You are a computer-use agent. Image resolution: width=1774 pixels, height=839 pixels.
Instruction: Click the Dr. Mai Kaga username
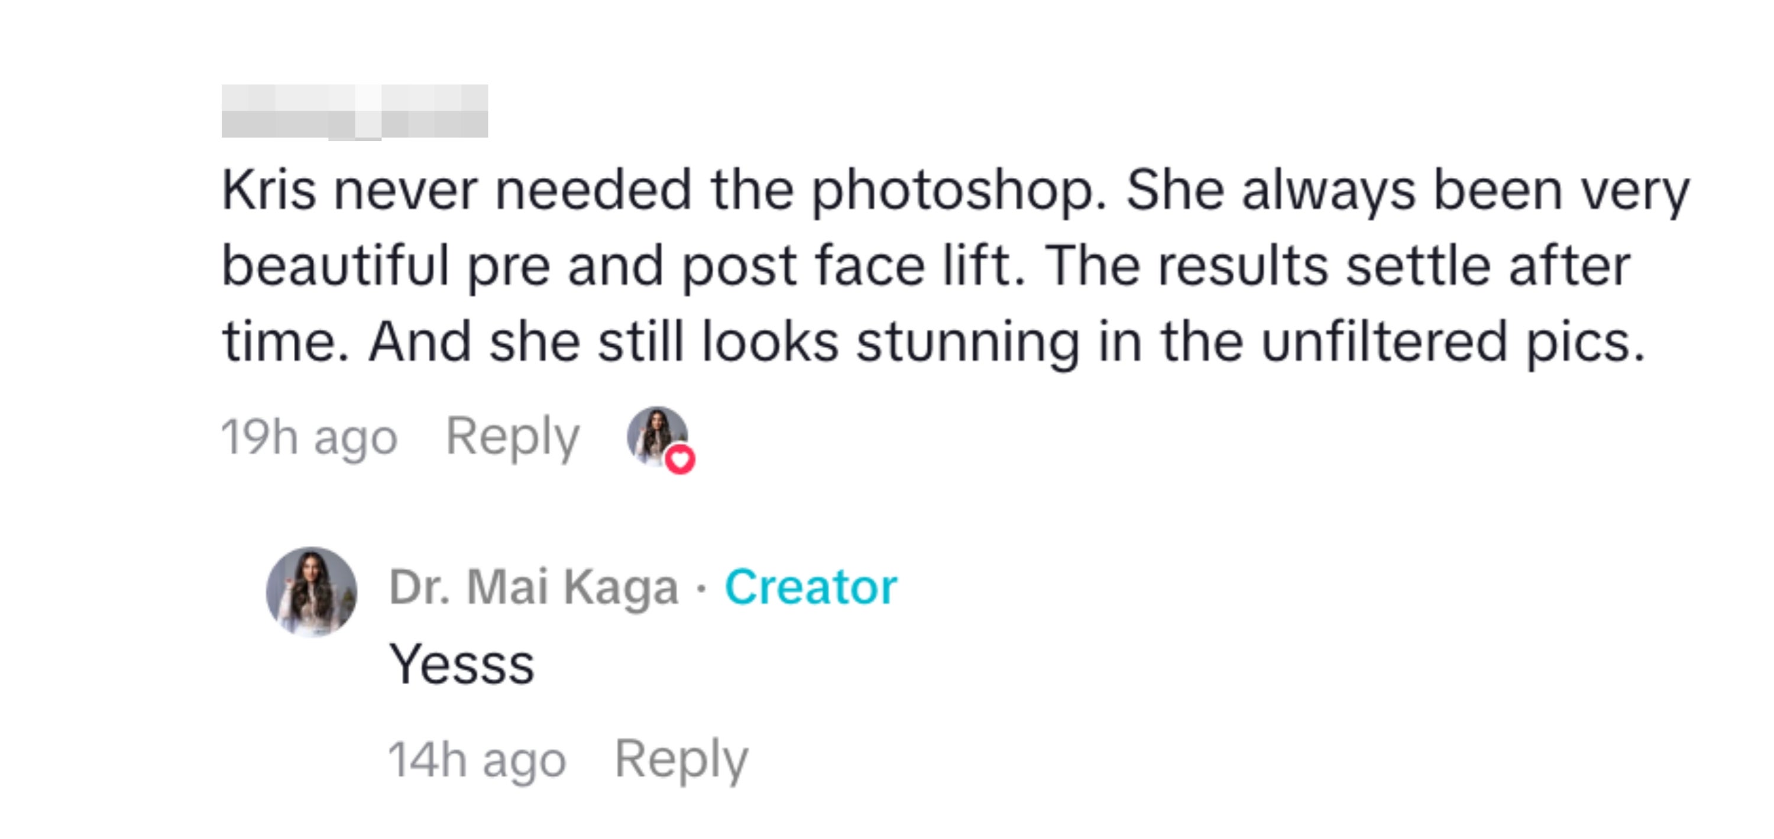coord(534,587)
